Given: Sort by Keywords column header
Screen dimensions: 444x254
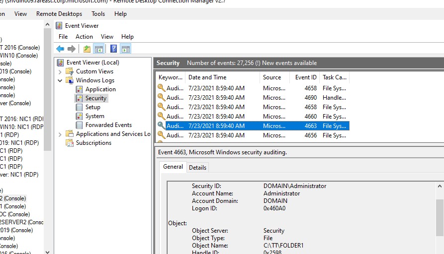Looking at the screenshot, I should pos(171,77).
